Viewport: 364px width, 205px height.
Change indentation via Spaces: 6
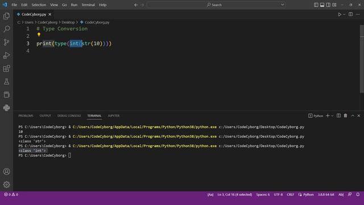coord(263,195)
